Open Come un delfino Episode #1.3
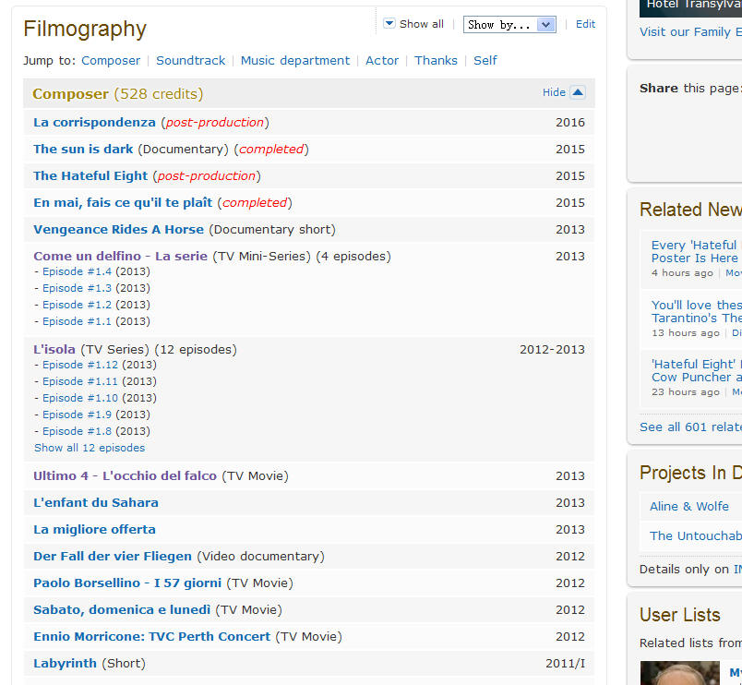 [x=77, y=288]
